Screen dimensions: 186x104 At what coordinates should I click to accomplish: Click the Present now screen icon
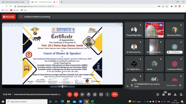101,94
